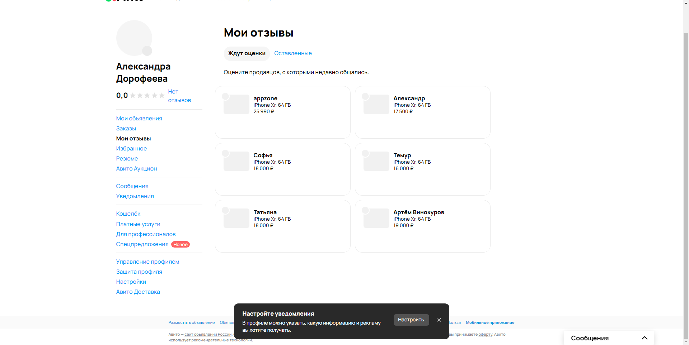Image resolution: width=689 pixels, height=345 pixels.
Task: Switch to the Ждут оценки tab
Action: pyautogui.click(x=247, y=53)
